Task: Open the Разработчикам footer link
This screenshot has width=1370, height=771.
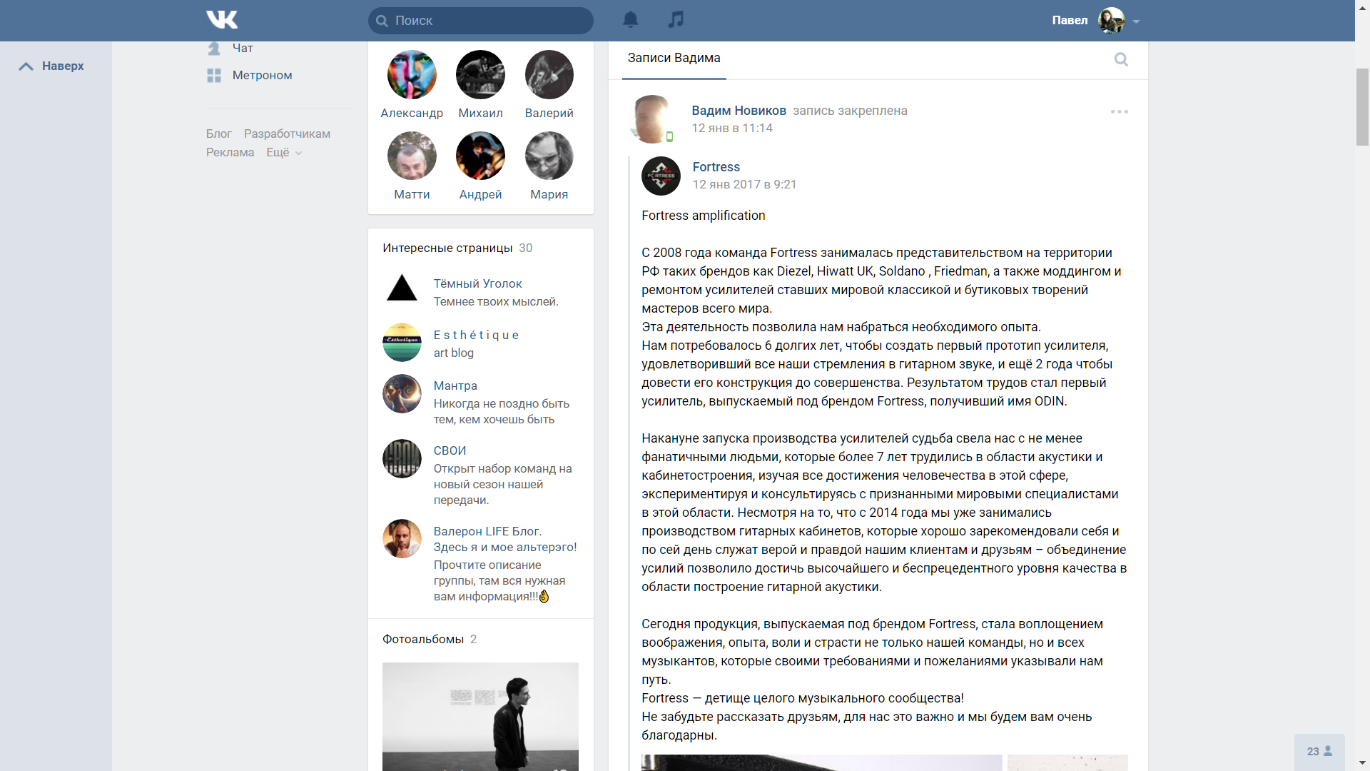Action: (287, 133)
